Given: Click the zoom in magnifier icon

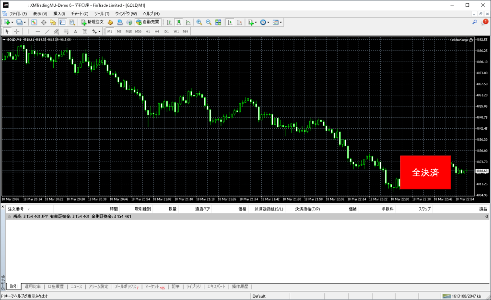Looking at the screenshot, I should click(x=199, y=22).
